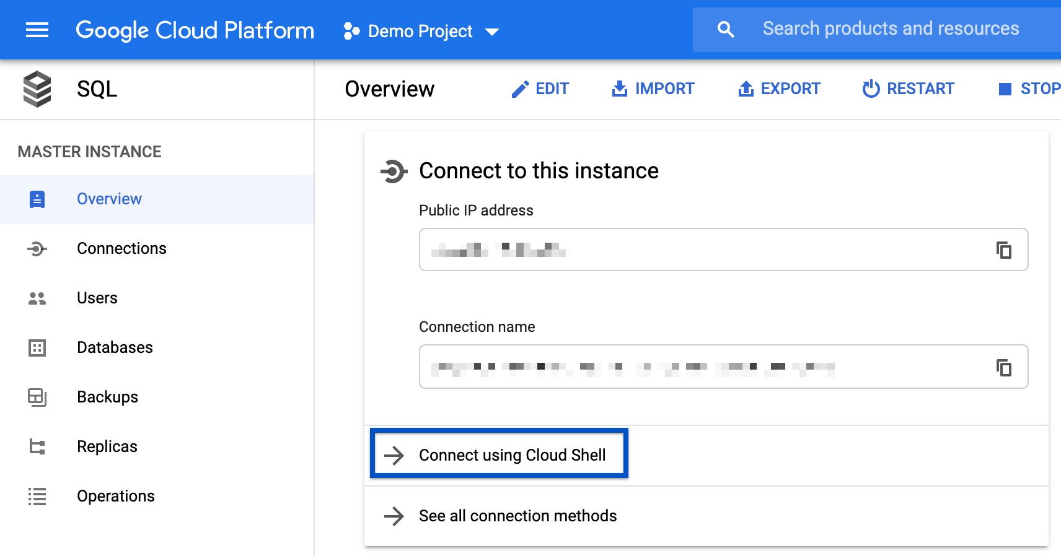Click the Overview sidebar icon
The height and width of the screenshot is (556, 1061).
[37, 199]
